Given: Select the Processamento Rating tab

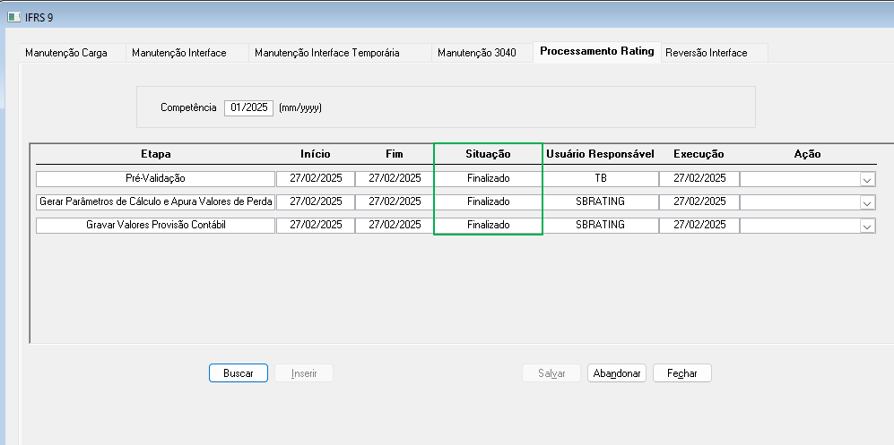Looking at the screenshot, I should (596, 51).
